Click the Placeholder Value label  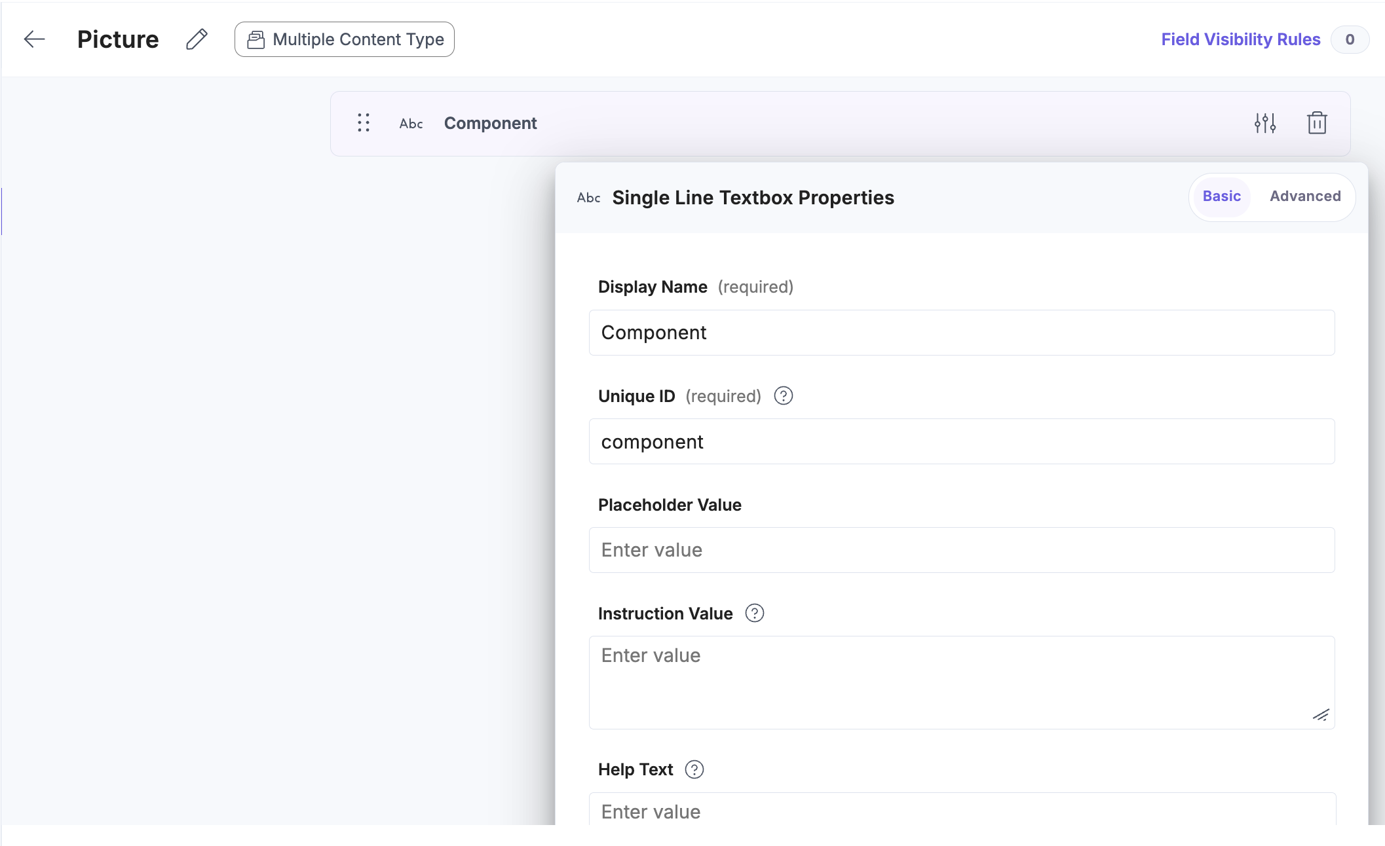(x=670, y=505)
